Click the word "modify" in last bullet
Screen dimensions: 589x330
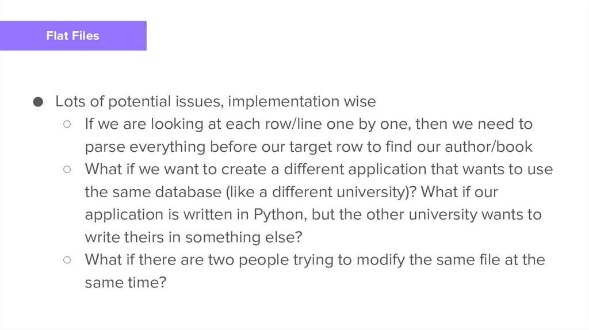(x=380, y=260)
